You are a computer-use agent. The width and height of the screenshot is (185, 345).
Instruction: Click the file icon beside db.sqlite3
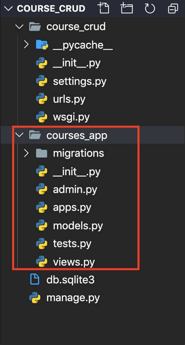pyautogui.click(x=35, y=280)
